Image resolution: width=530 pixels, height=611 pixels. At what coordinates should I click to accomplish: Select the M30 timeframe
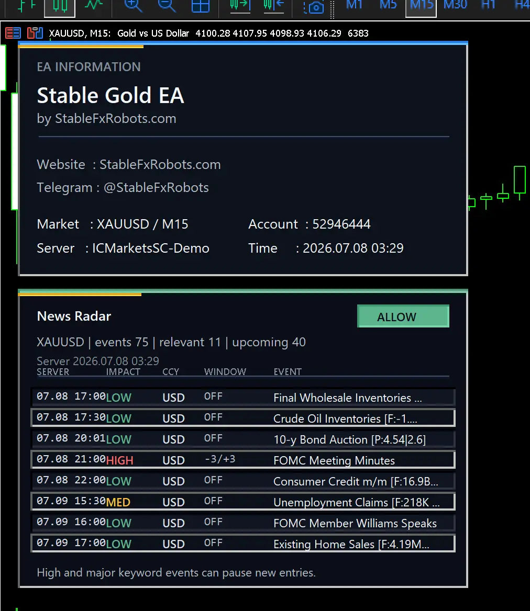[455, 5]
